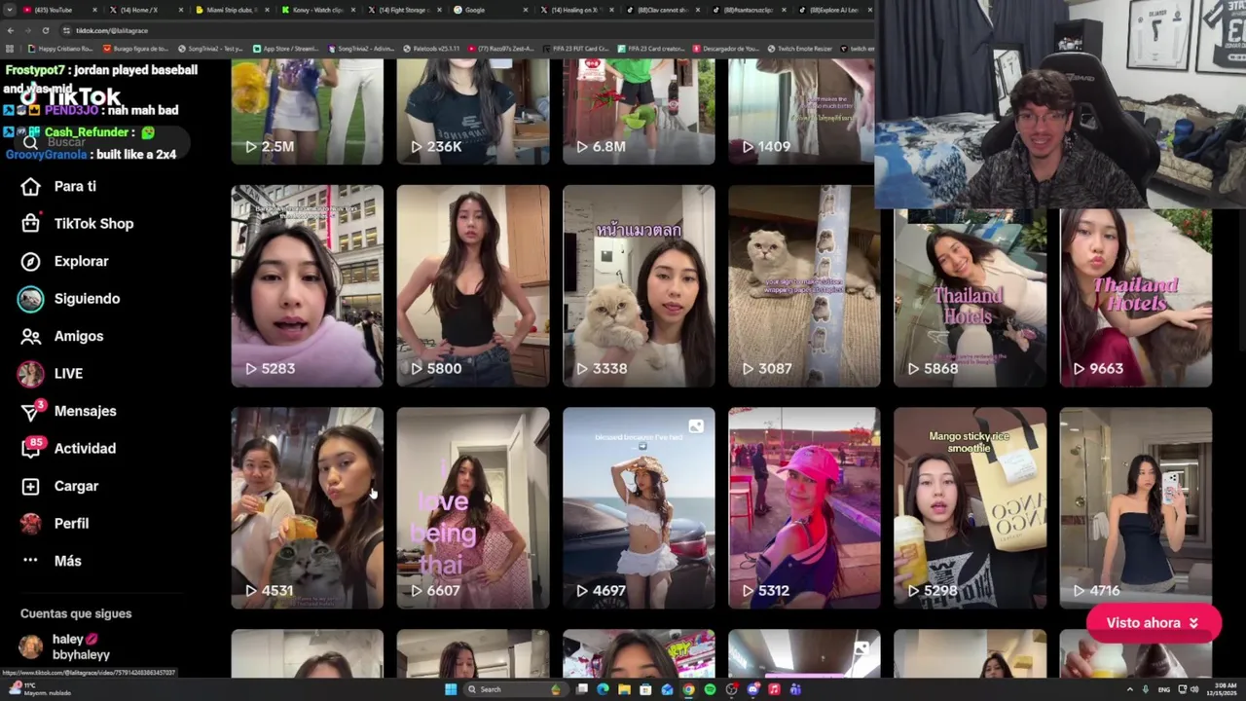Open Google Chrome from the taskbar

(x=688, y=689)
